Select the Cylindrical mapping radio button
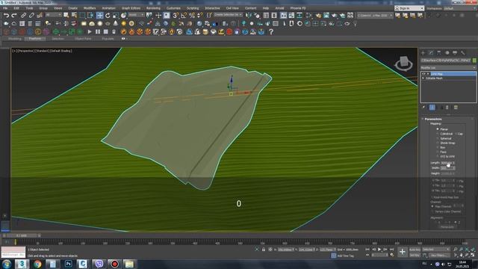Viewport: 478px width, 269px height. pos(438,134)
